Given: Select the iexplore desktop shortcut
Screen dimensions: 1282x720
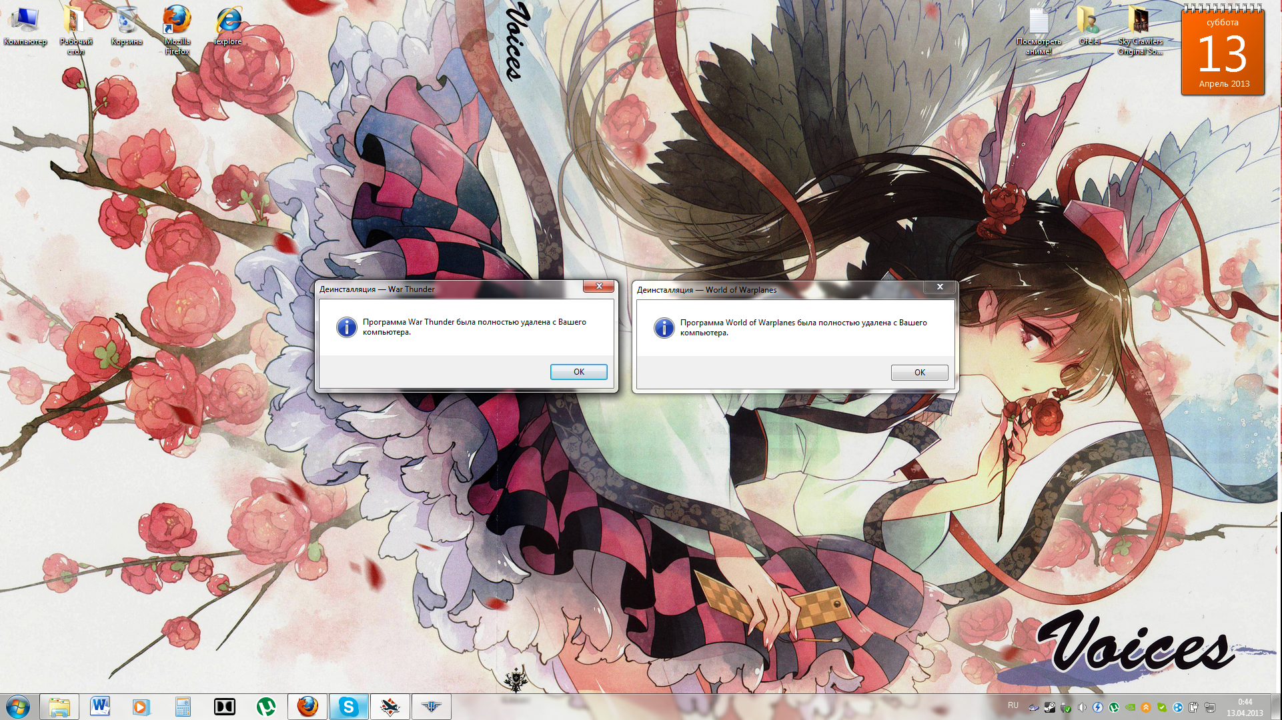Looking at the screenshot, I should click(228, 27).
